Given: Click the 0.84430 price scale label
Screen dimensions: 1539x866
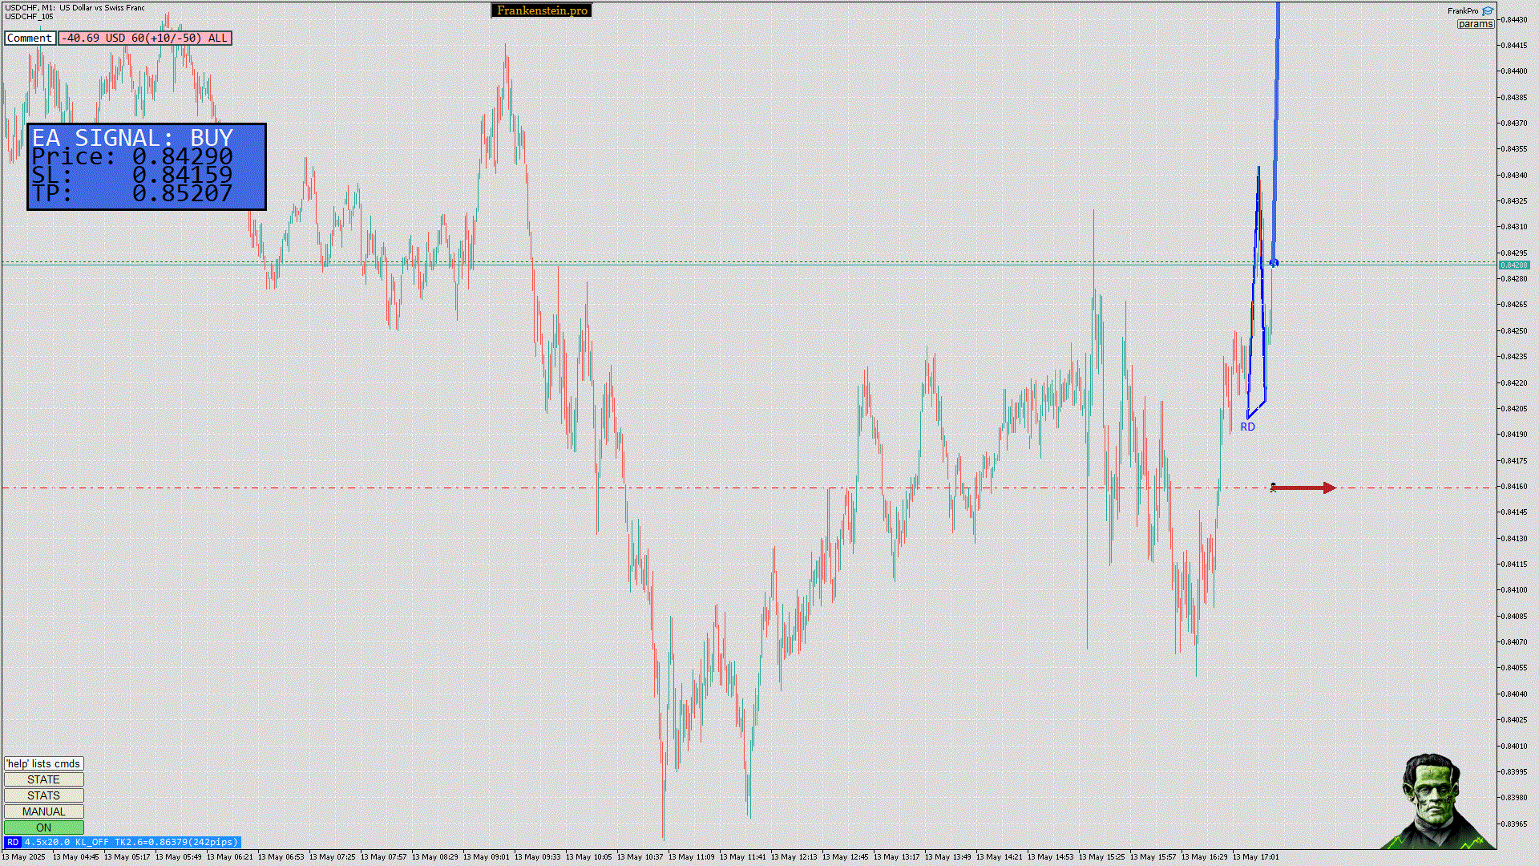Looking at the screenshot, I should pos(1514,19).
